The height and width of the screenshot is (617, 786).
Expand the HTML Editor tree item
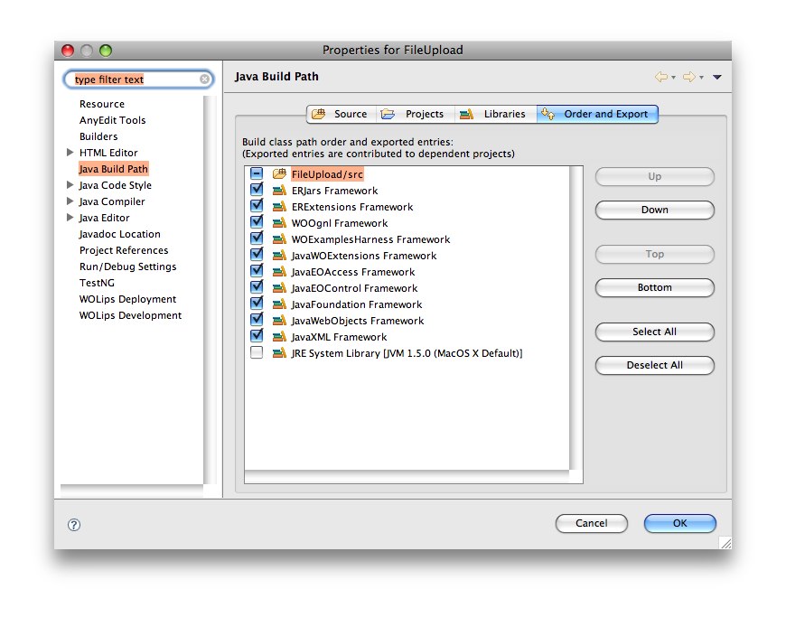[70, 152]
